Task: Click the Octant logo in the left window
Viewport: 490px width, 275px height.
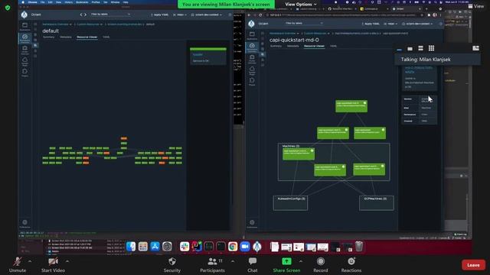Action: (x=24, y=15)
